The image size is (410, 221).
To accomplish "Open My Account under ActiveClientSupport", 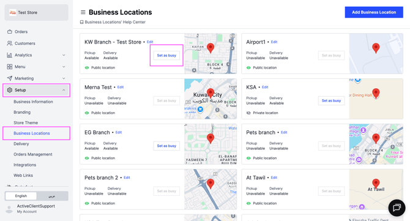I will coord(27,212).
